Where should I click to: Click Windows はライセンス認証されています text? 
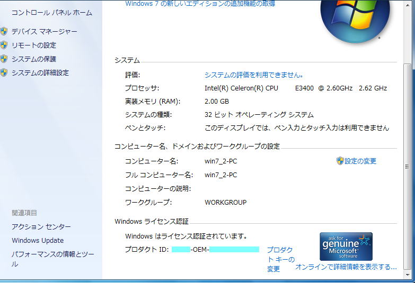[186, 236]
